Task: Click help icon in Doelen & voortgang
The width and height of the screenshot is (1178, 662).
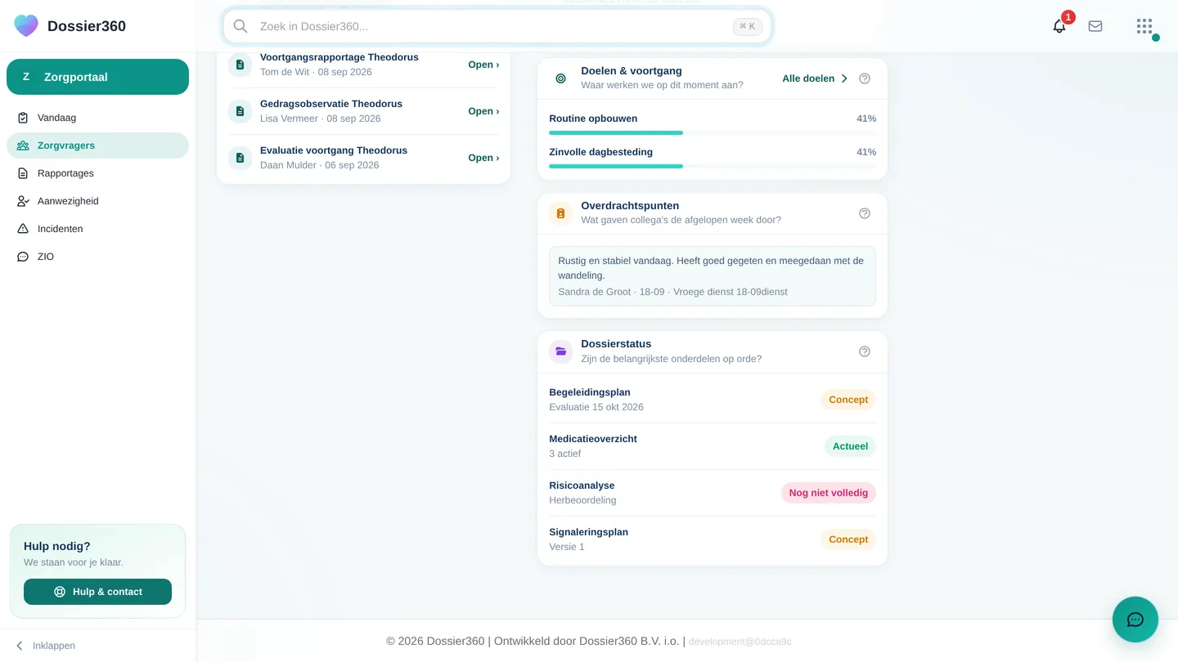Action: click(x=865, y=78)
